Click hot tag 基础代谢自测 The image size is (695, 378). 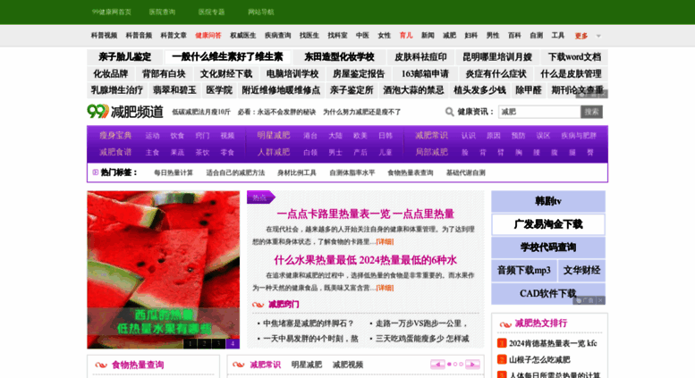(466, 172)
